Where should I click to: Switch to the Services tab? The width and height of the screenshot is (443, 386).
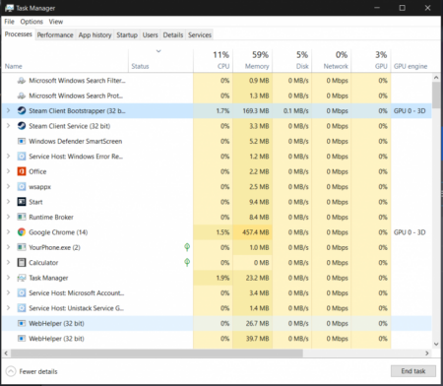[200, 34]
